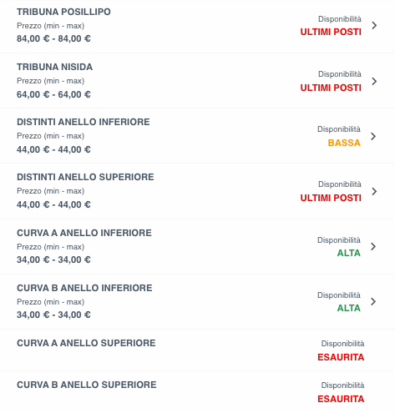Image resolution: width=395 pixels, height=413 pixels.
Task: Select CURVA A ANELLO INFERIORE title
Action: coord(84,233)
